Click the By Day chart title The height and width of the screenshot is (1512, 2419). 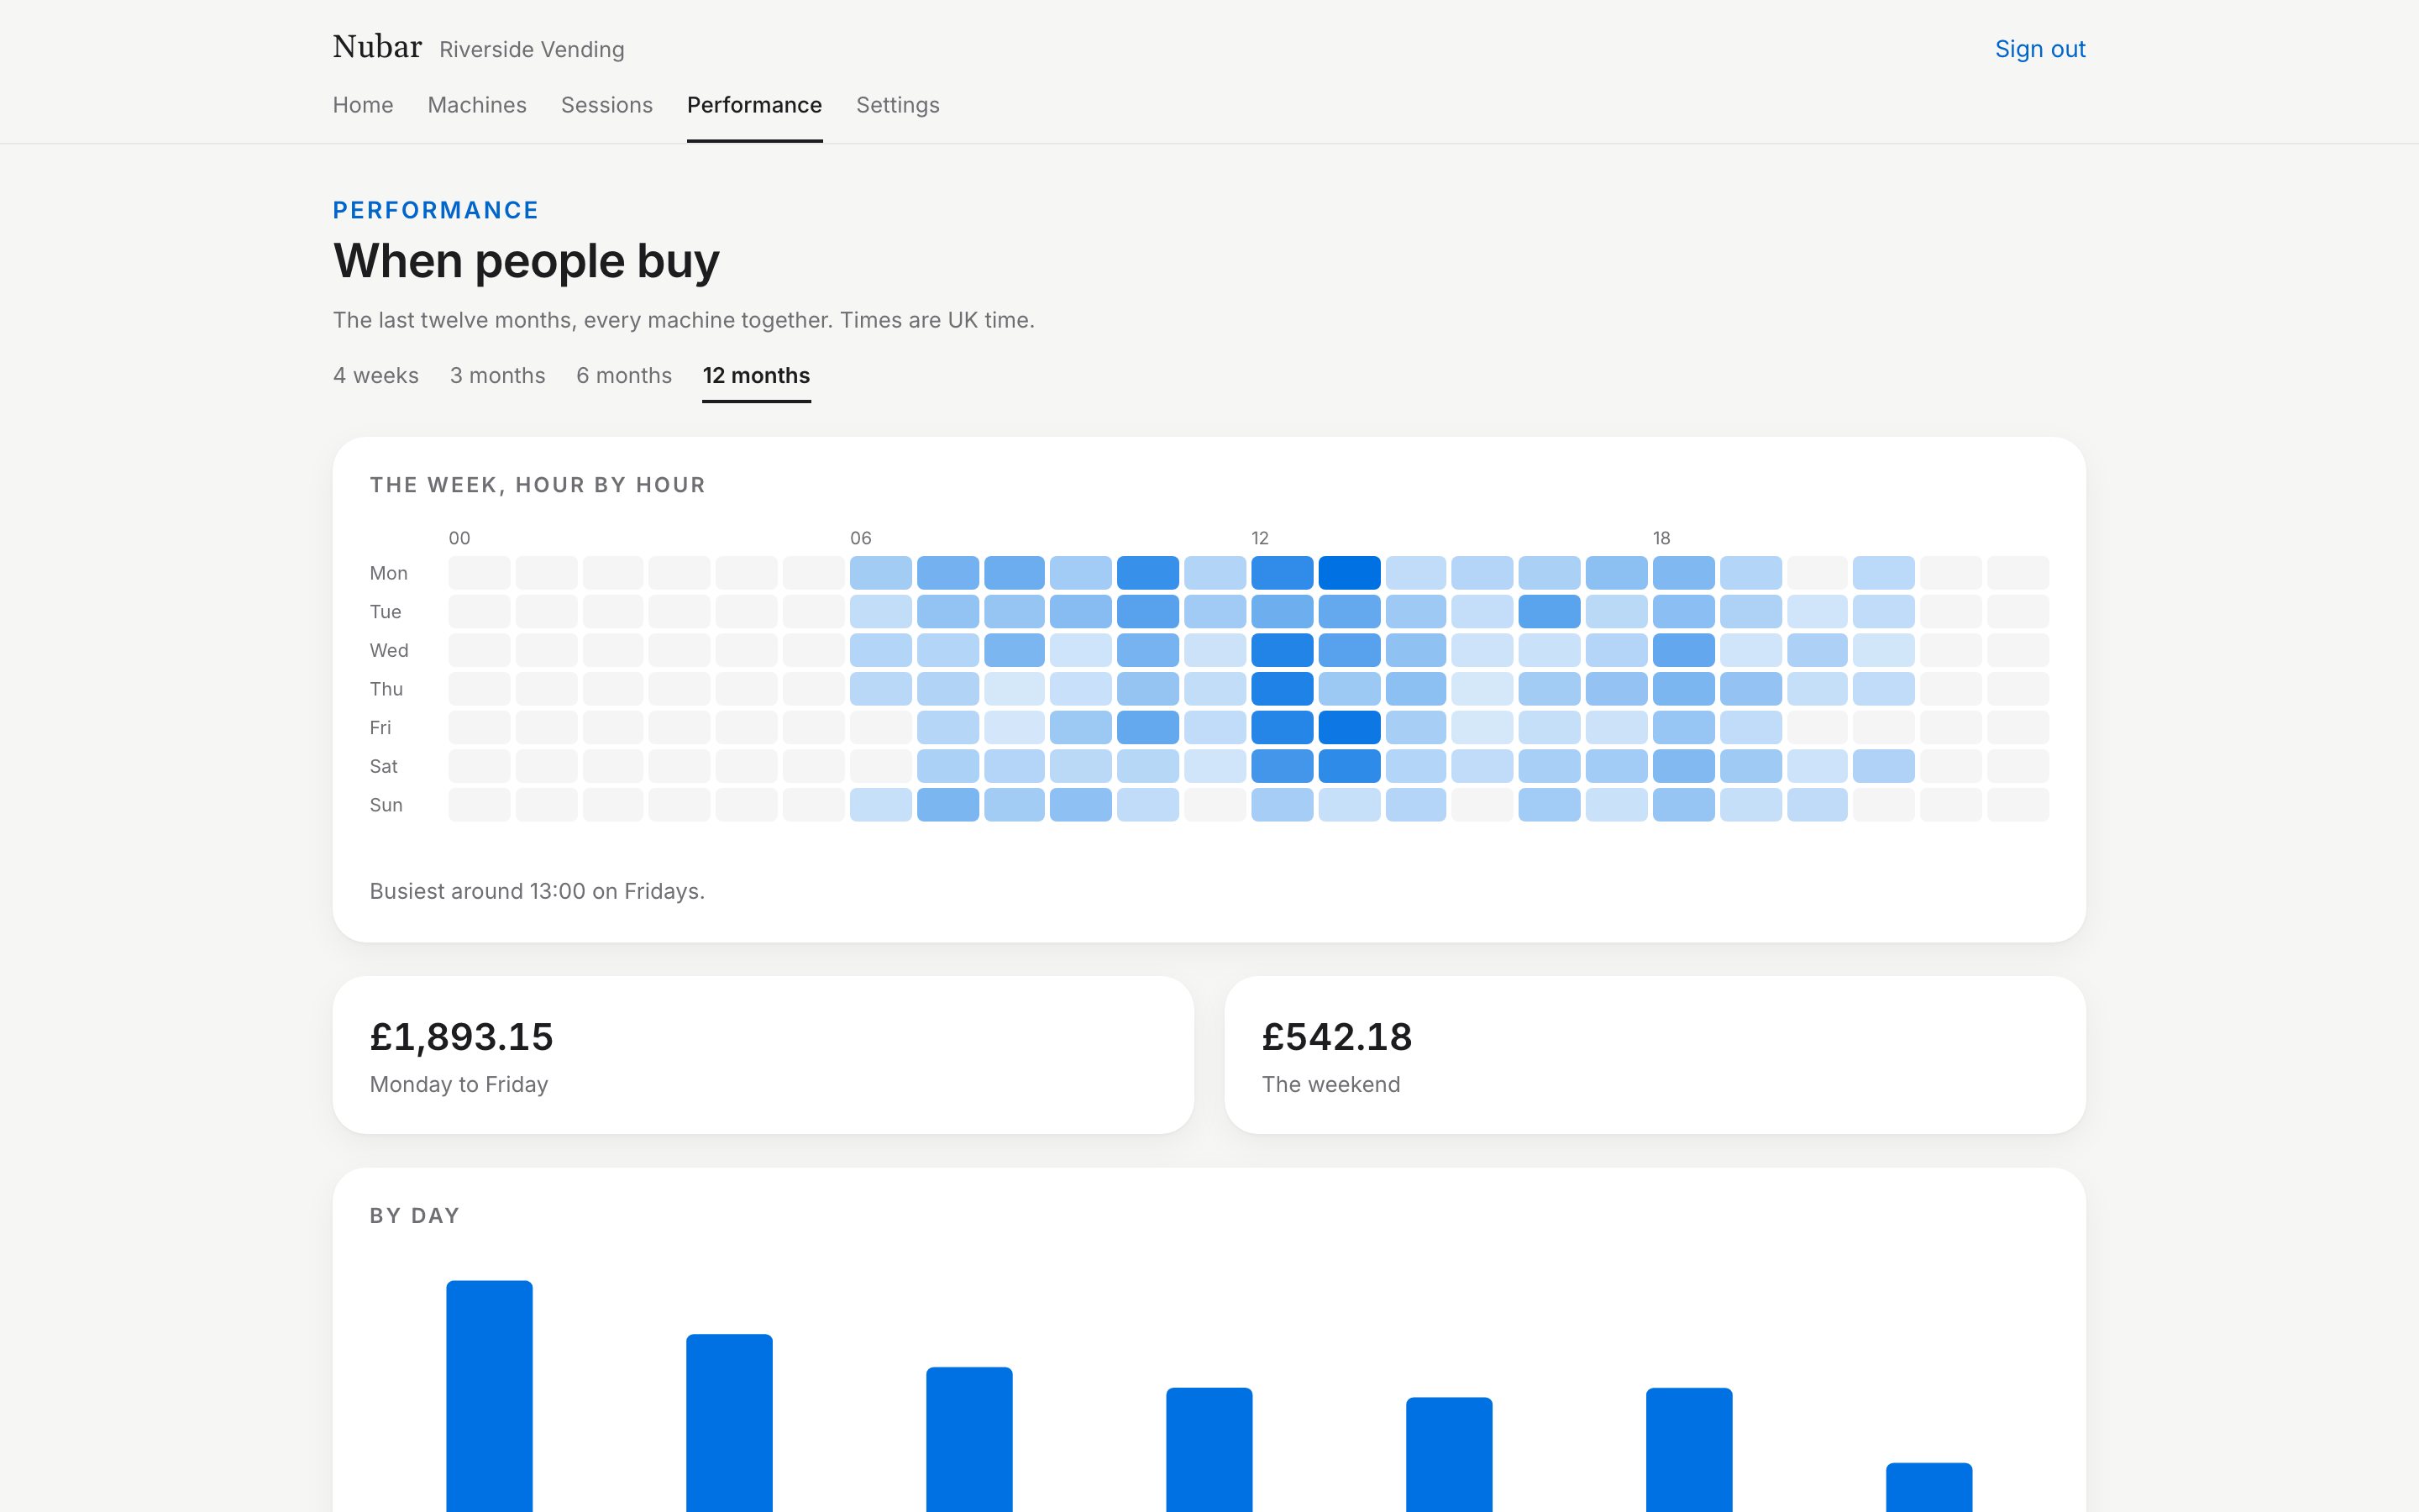coord(415,1216)
